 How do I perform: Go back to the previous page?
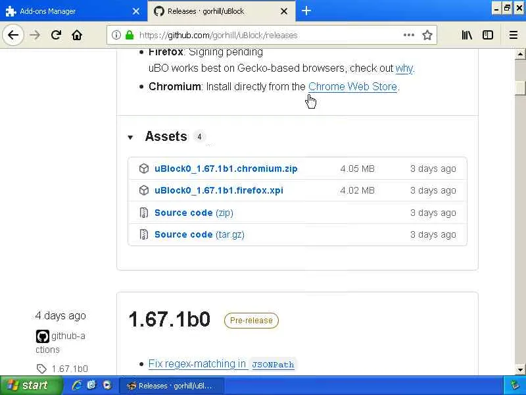pos(13,35)
